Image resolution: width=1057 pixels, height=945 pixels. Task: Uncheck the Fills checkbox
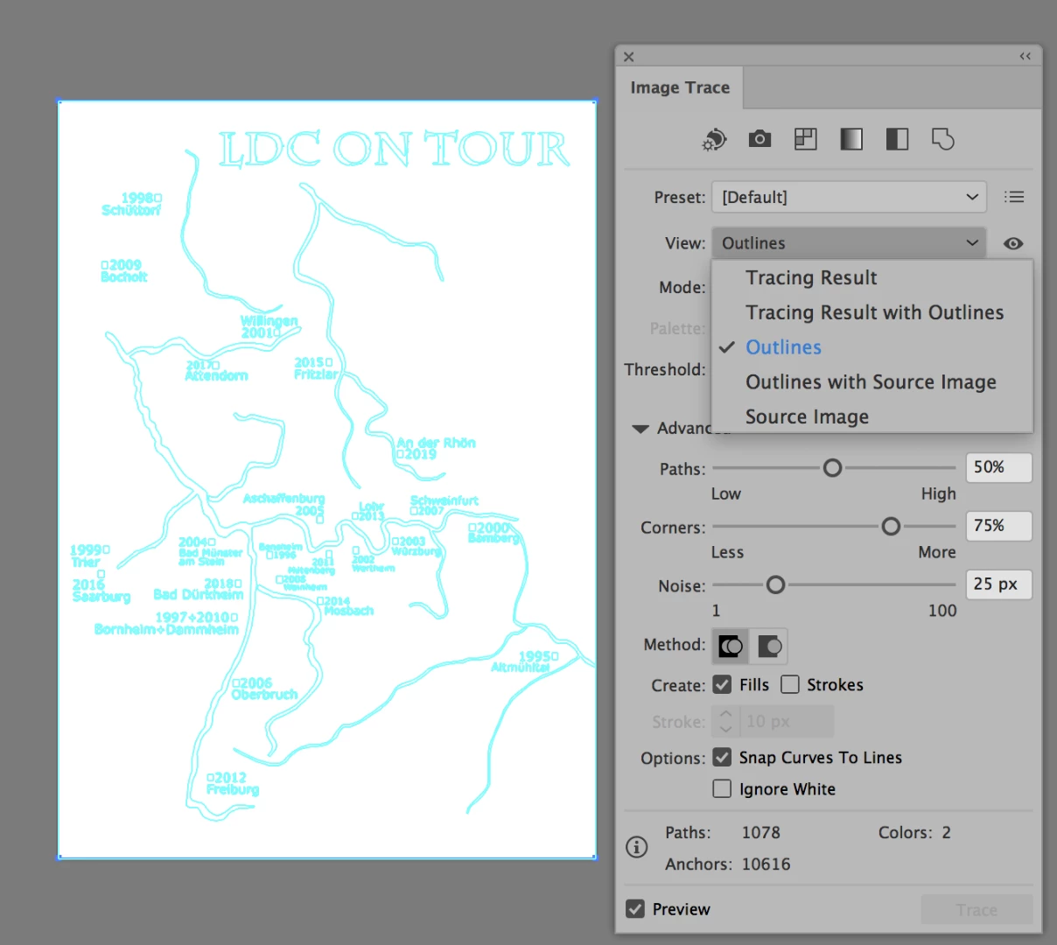(722, 684)
